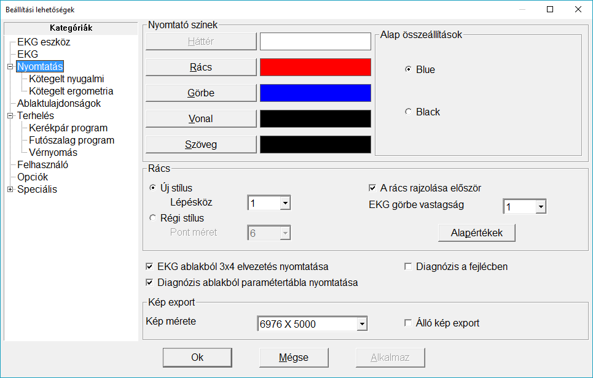The height and width of the screenshot is (378, 593).
Task: Click the Mégse button
Action: pyautogui.click(x=294, y=358)
